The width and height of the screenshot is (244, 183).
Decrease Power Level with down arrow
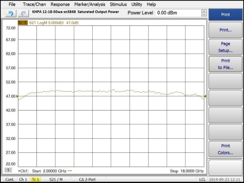click(204, 15)
